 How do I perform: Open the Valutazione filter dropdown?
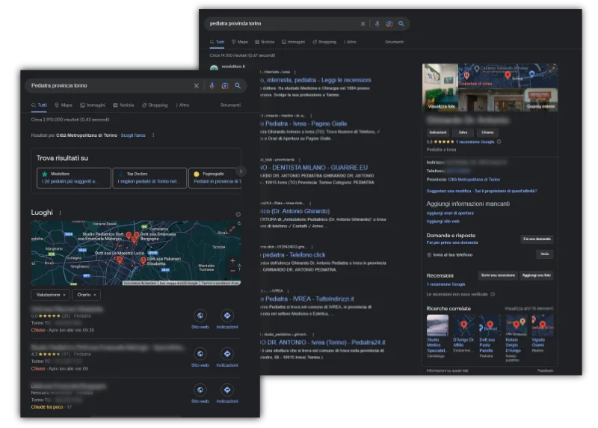click(49, 295)
